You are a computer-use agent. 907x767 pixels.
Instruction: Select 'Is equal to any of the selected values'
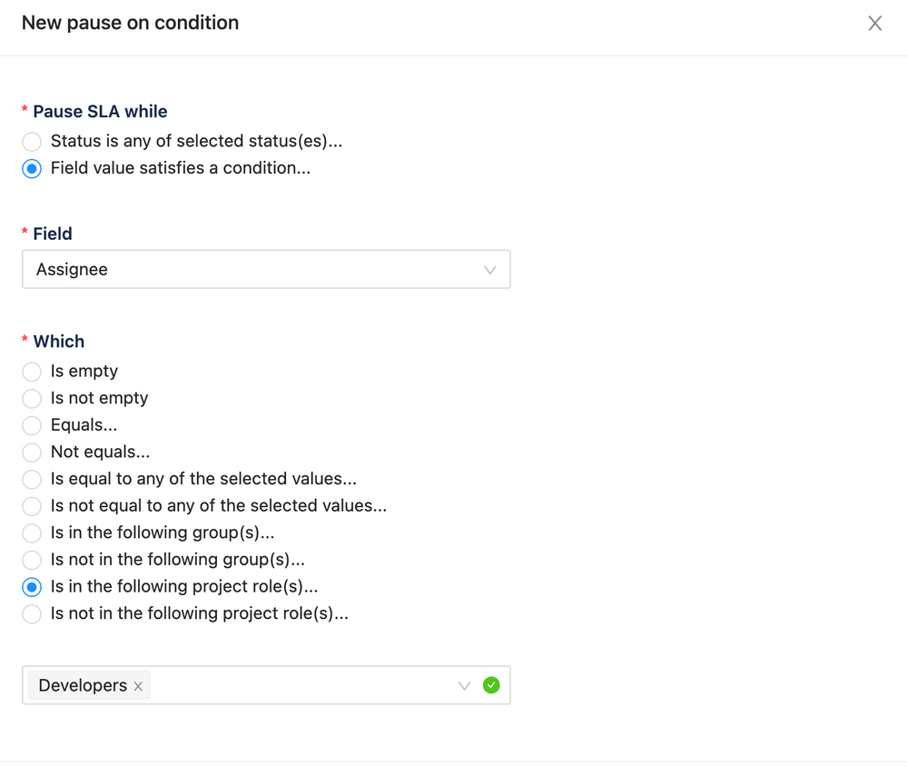[32, 479]
